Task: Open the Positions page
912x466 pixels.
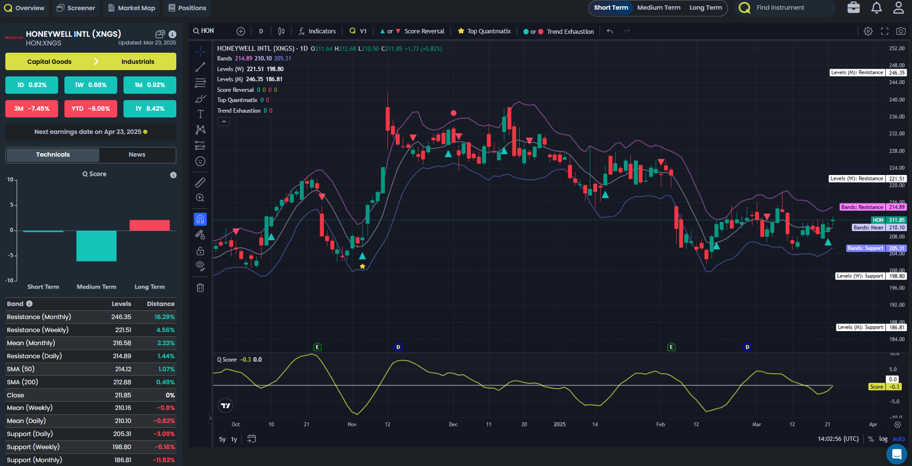Action: 187,8
